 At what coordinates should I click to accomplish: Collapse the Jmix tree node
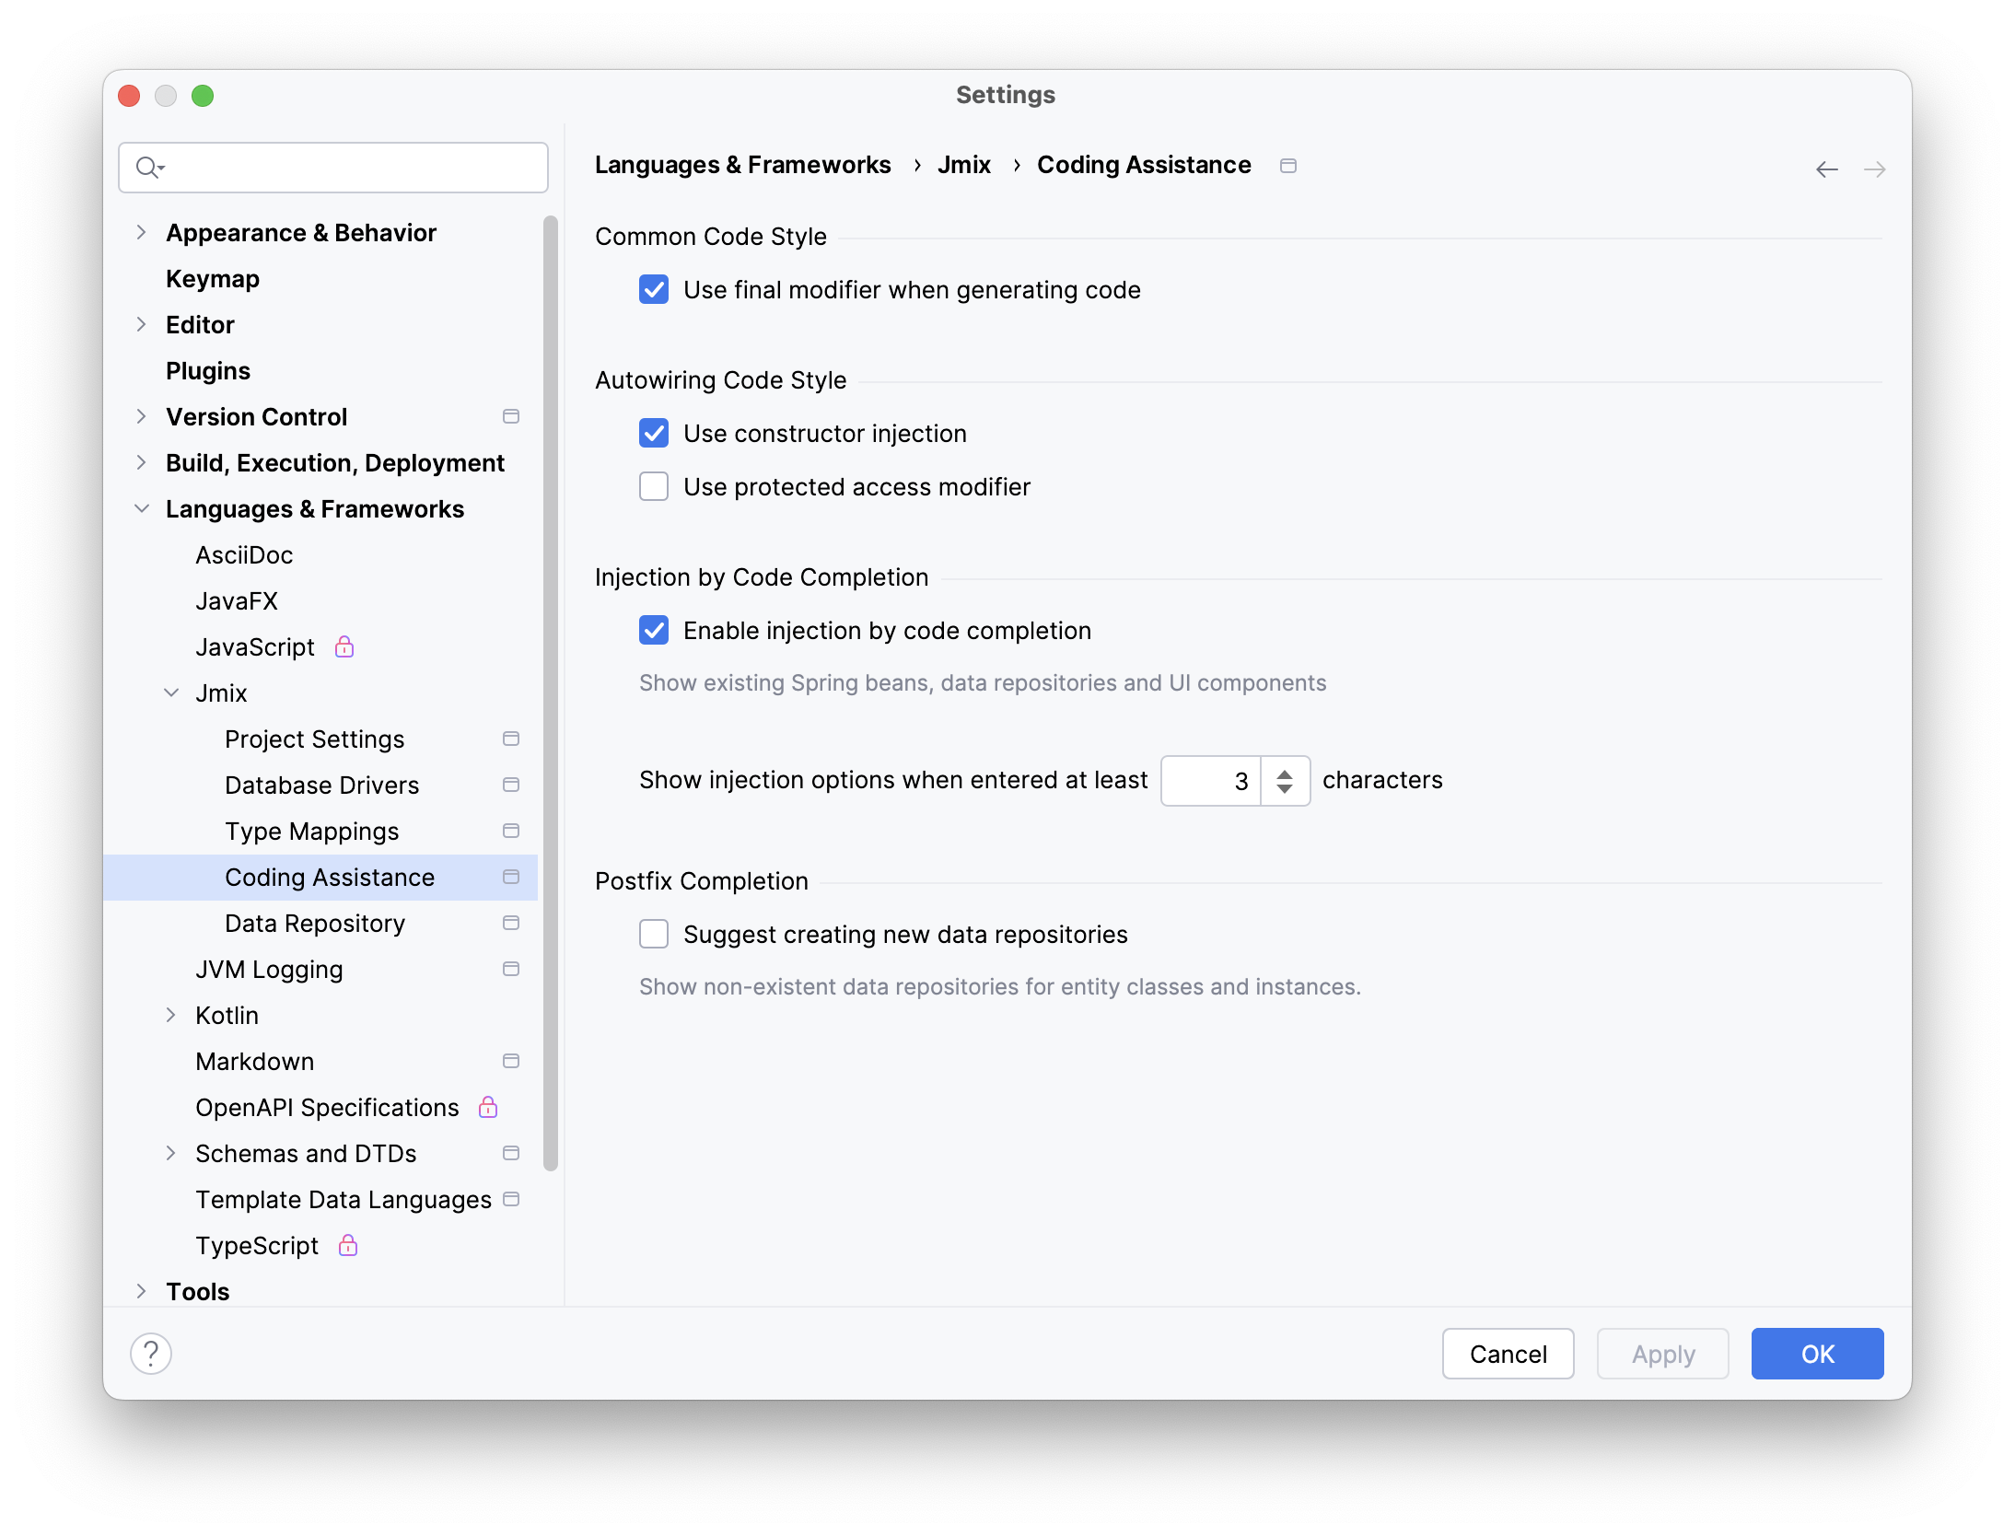pyautogui.click(x=171, y=692)
